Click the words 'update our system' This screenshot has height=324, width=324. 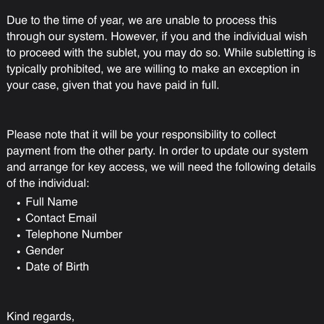[261, 151]
